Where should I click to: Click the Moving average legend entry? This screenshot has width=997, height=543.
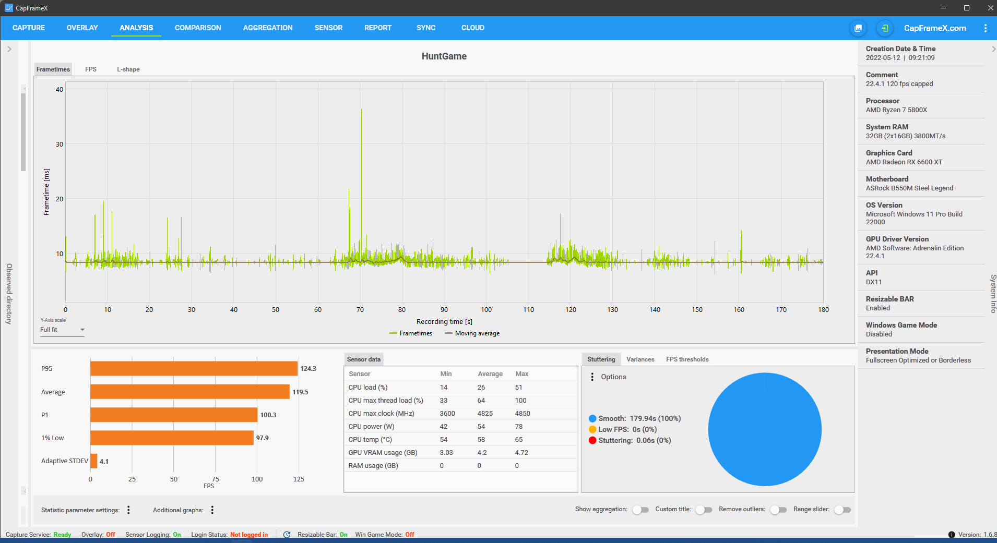coord(472,333)
